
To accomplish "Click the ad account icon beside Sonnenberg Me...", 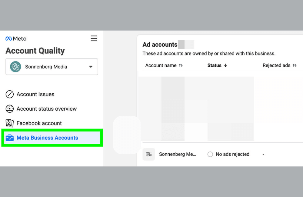I will (149, 154).
